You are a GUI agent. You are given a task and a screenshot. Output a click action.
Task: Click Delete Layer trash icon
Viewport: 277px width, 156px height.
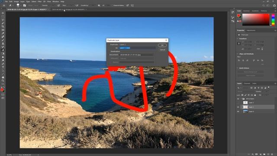pyautogui.click(x=272, y=154)
